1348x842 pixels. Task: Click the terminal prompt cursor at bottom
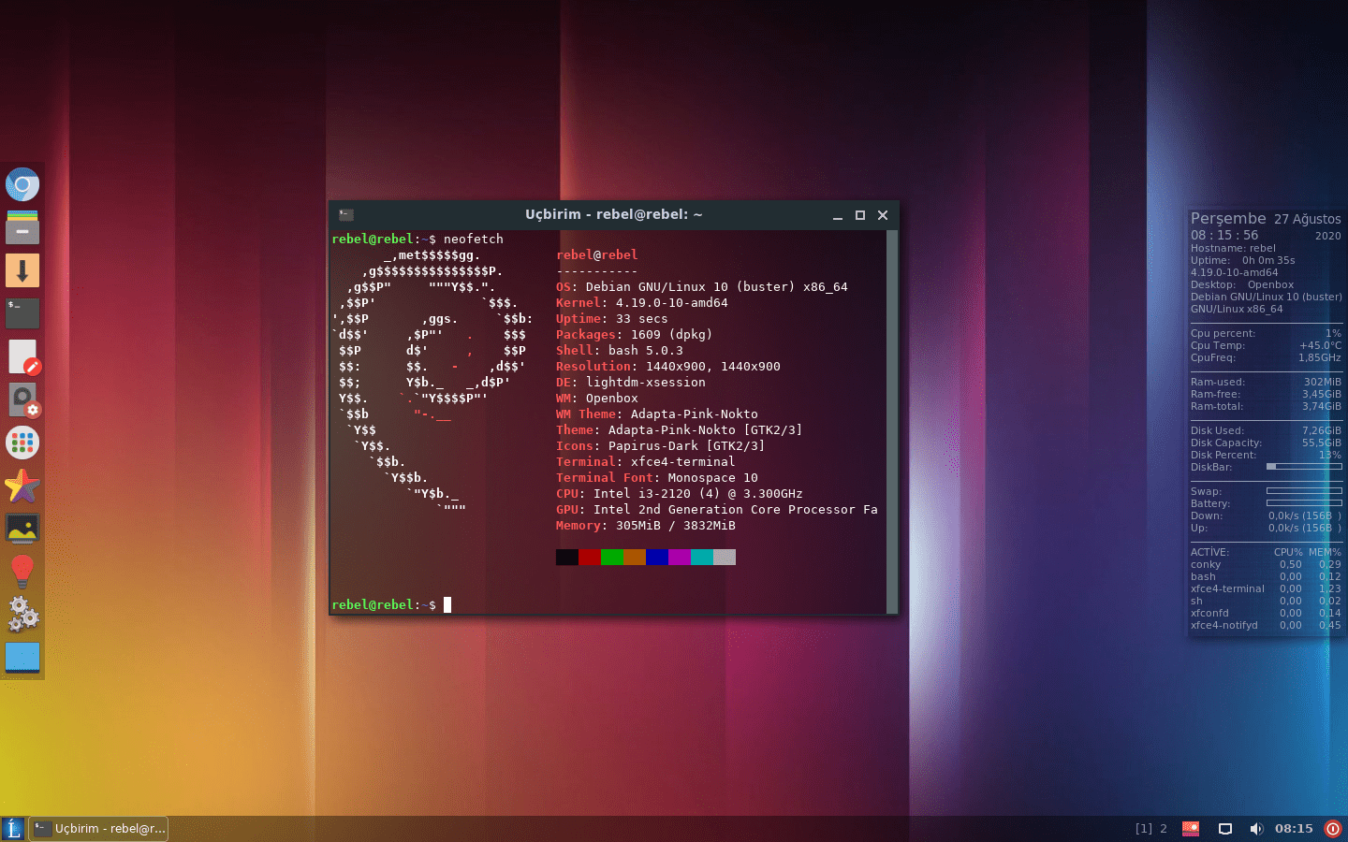pos(447,605)
